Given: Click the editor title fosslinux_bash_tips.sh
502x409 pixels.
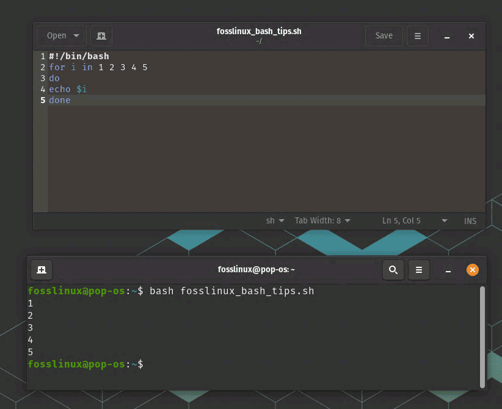Looking at the screenshot, I should pos(259,31).
